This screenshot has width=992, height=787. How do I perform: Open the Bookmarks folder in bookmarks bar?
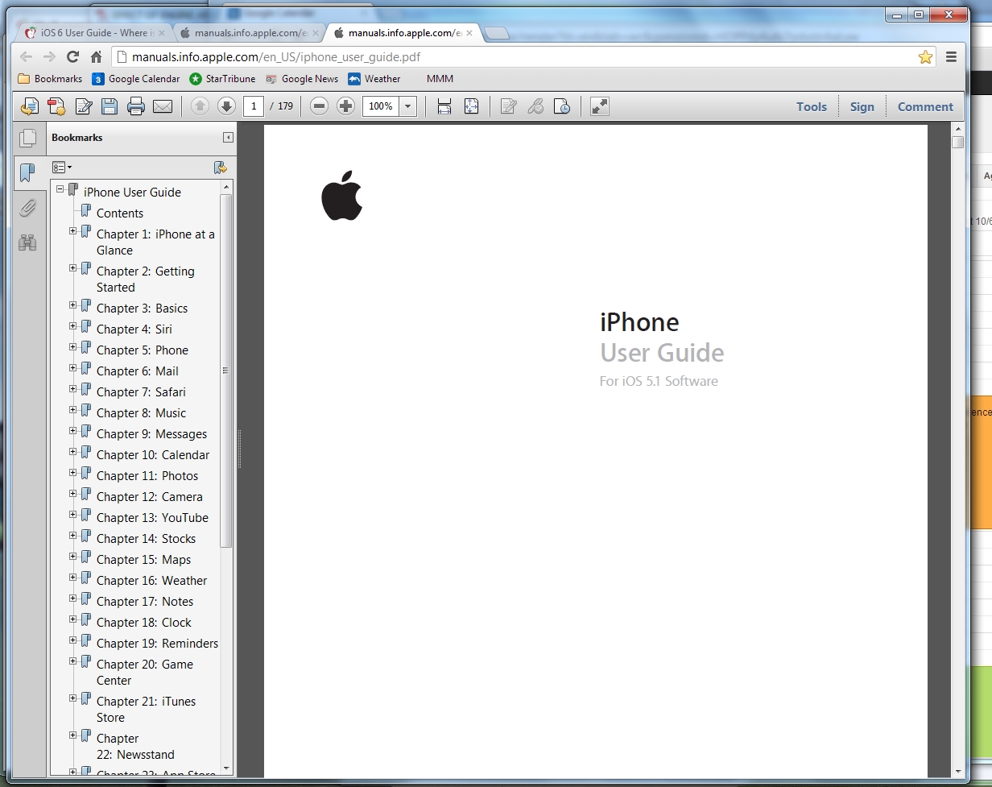tap(50, 79)
